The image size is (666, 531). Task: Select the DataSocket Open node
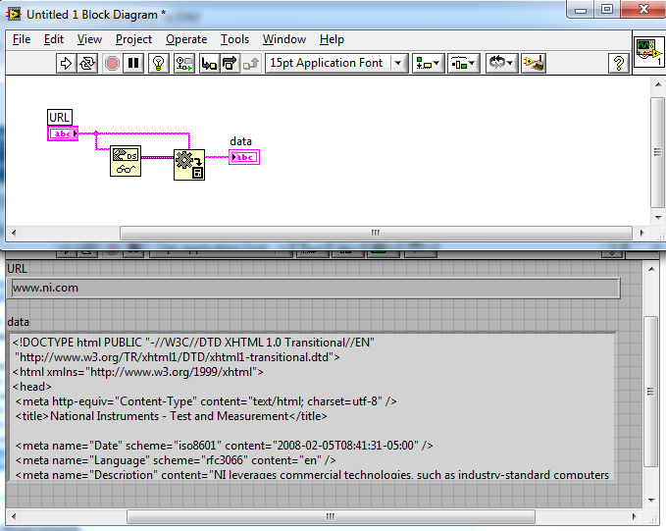click(126, 161)
